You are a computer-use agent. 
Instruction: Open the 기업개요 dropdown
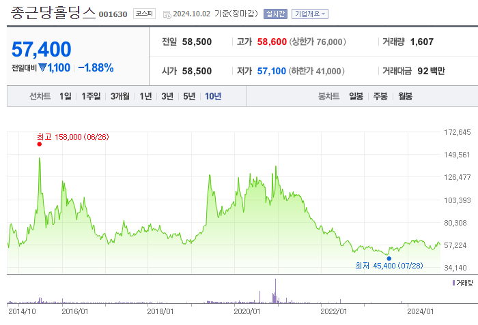[310, 14]
